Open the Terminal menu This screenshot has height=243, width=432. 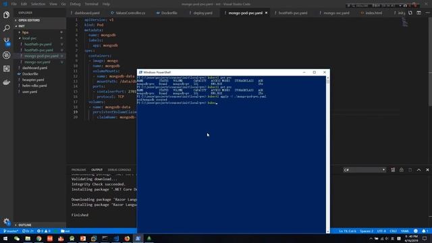click(x=91, y=4)
